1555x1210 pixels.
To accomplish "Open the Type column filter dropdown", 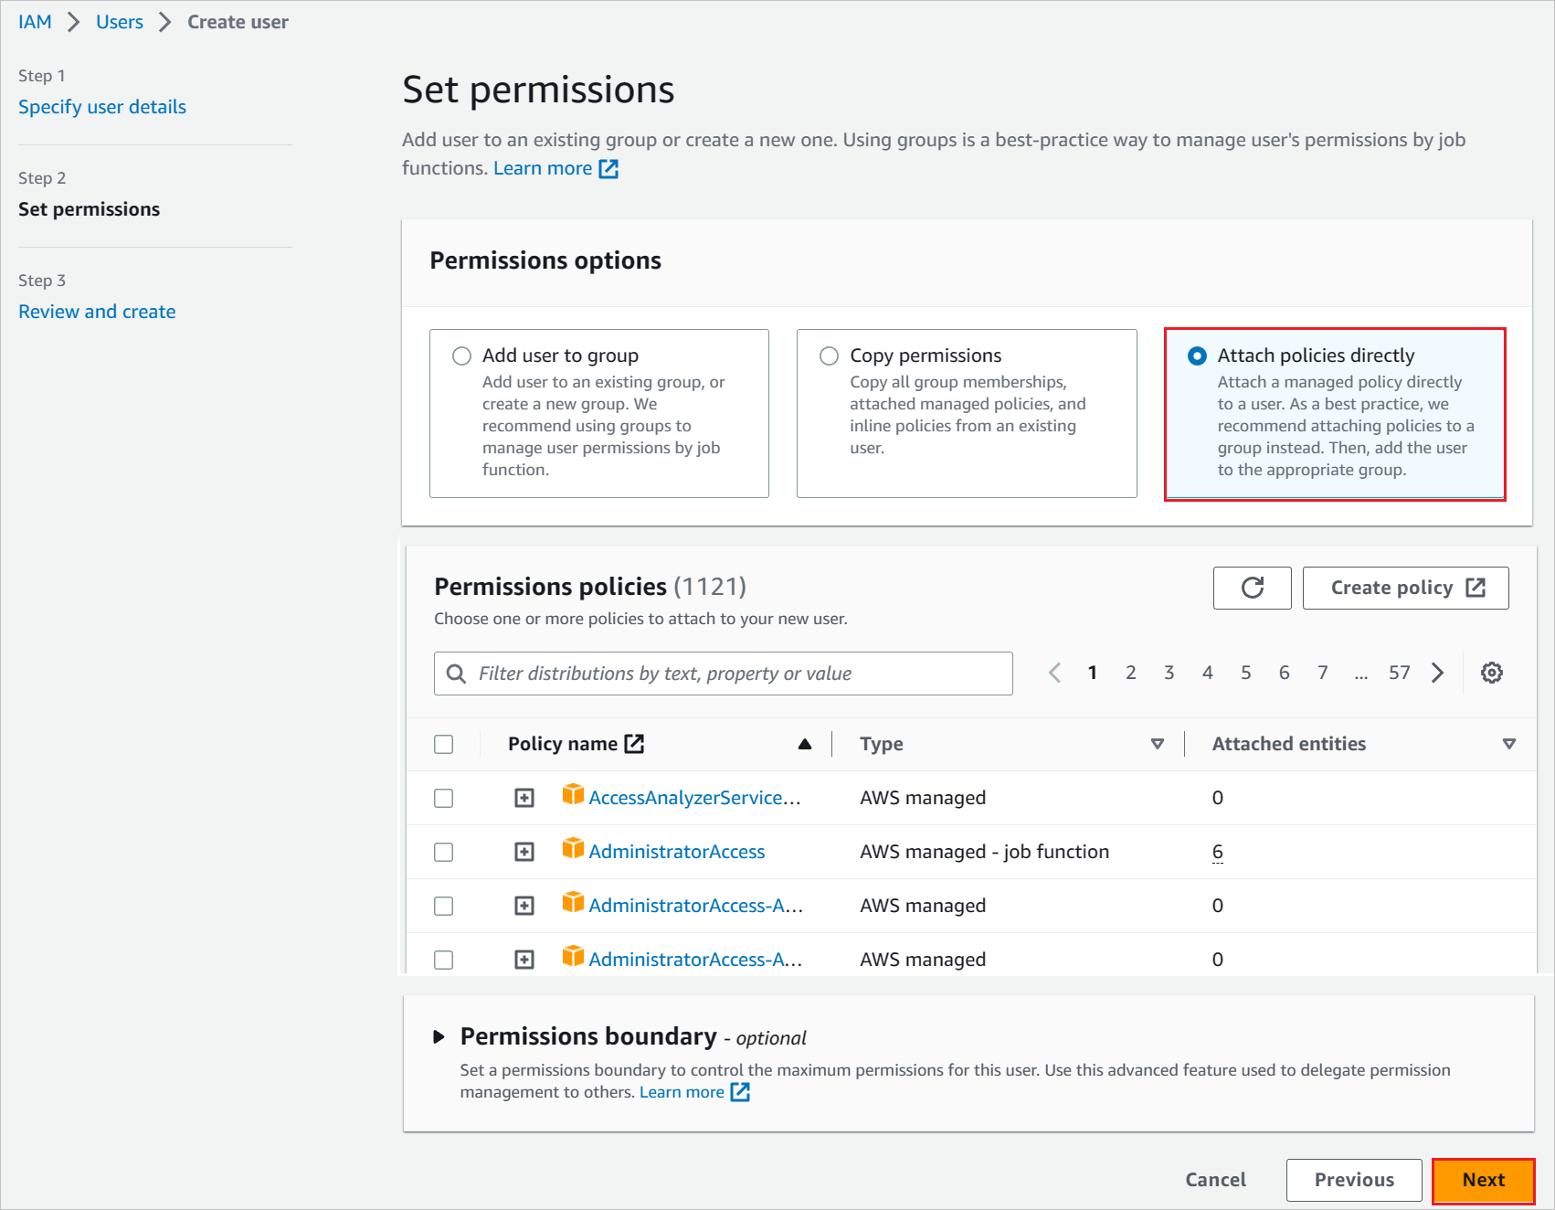I will click(x=1158, y=744).
